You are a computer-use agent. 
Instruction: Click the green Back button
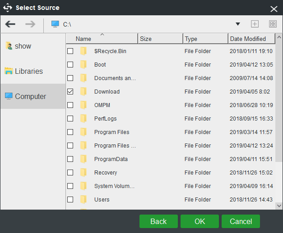point(158,221)
